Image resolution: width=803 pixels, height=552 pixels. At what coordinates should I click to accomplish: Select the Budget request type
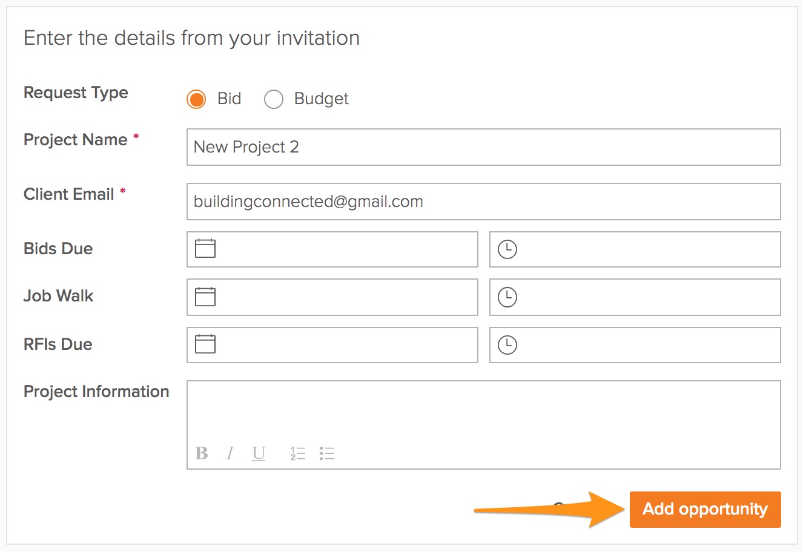(274, 99)
